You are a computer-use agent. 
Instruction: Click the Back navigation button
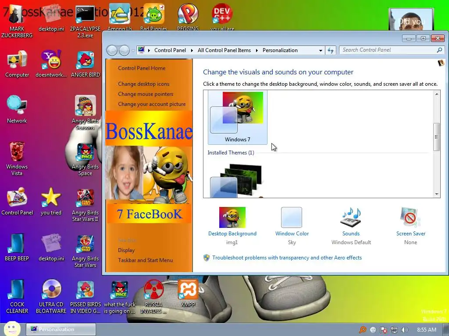pos(112,51)
